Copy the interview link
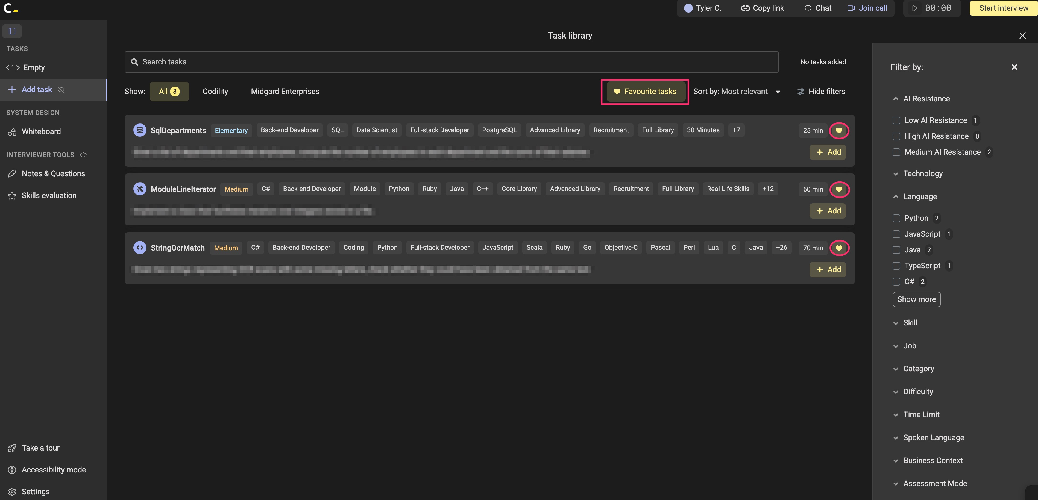Image resolution: width=1038 pixels, height=500 pixels. 763,8
